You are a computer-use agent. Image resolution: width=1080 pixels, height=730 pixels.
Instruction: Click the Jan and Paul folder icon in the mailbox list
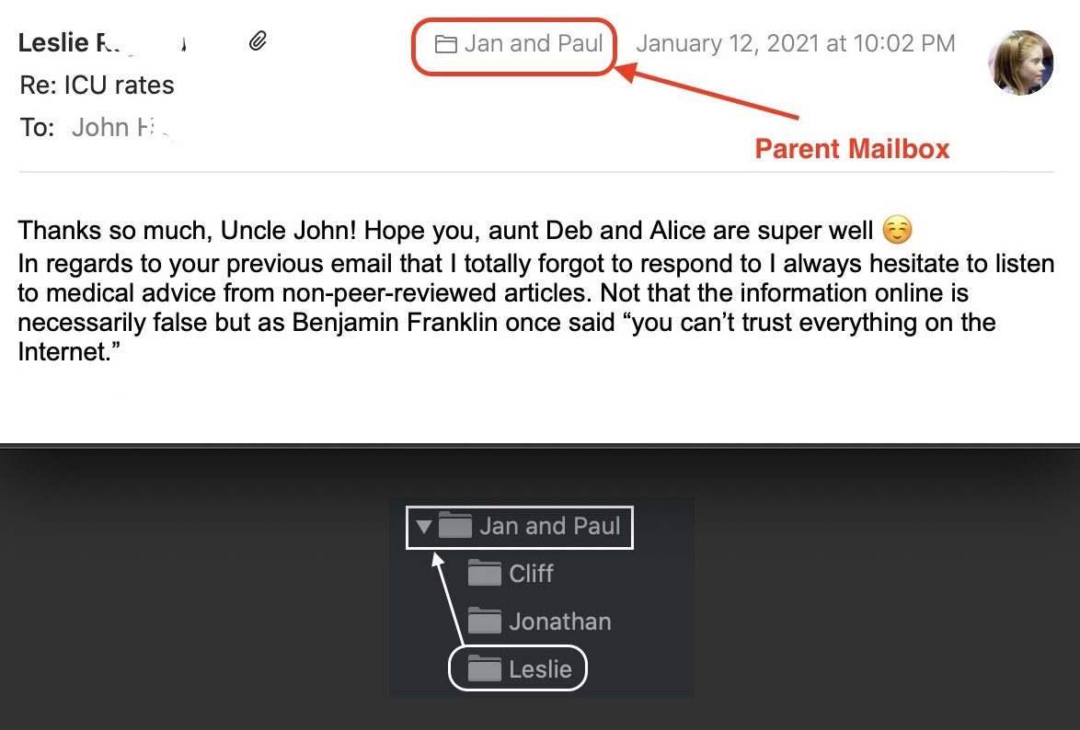pyautogui.click(x=455, y=527)
